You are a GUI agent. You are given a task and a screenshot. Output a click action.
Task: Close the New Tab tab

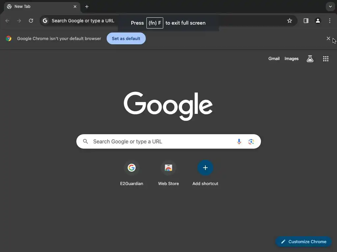click(x=75, y=7)
